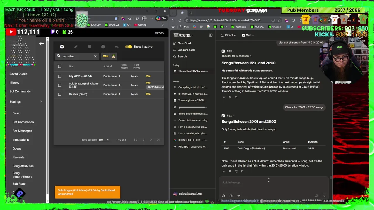Open the tab list dropdown in Arena browser
The image size is (374, 210).
173,13
